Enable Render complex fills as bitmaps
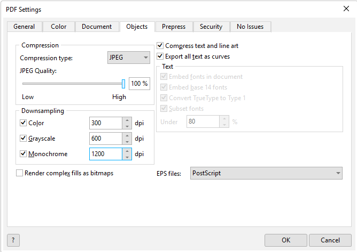 click(20, 173)
